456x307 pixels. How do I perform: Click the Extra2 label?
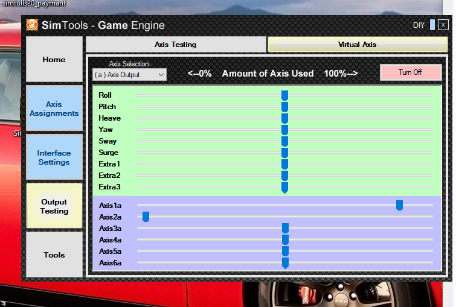pyautogui.click(x=109, y=176)
